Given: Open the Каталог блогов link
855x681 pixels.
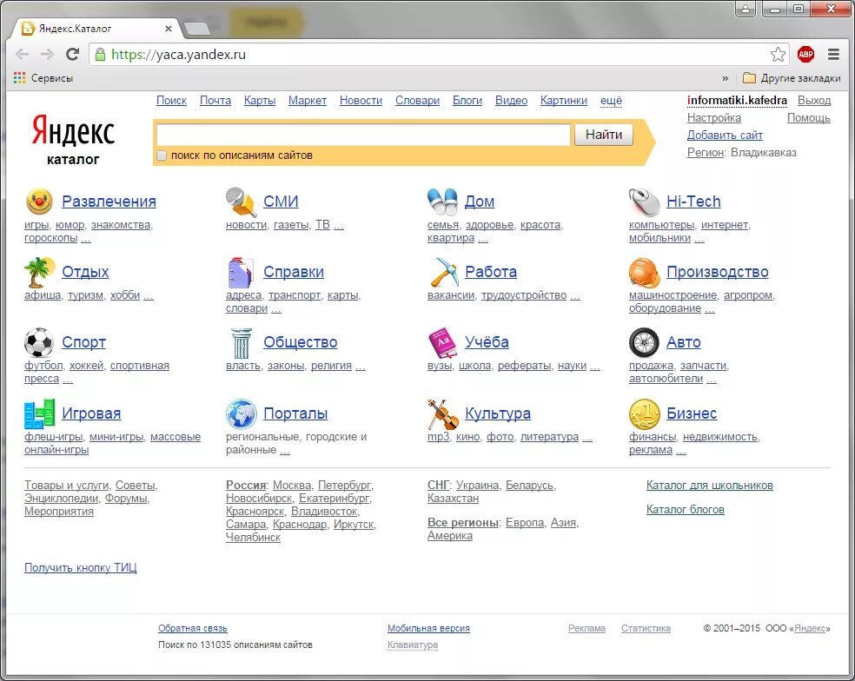Looking at the screenshot, I should (x=685, y=510).
